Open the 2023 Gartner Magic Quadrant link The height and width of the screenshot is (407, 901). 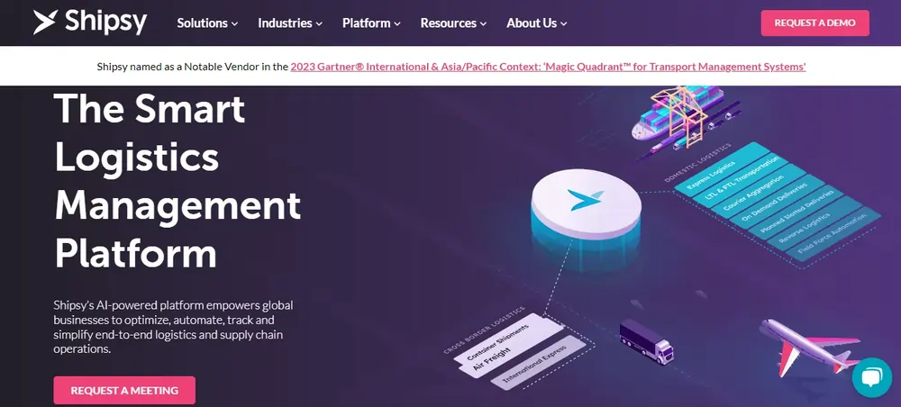pos(548,67)
